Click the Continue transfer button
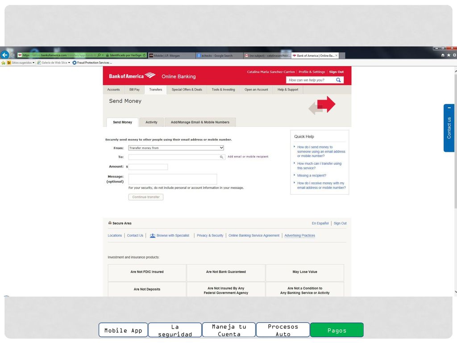This screenshot has height=343, width=457. (146, 197)
